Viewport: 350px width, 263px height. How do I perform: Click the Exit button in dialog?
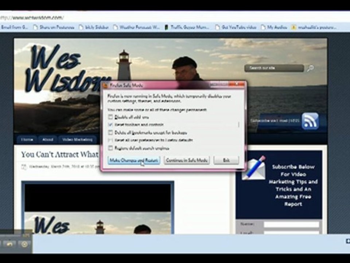point(226,160)
